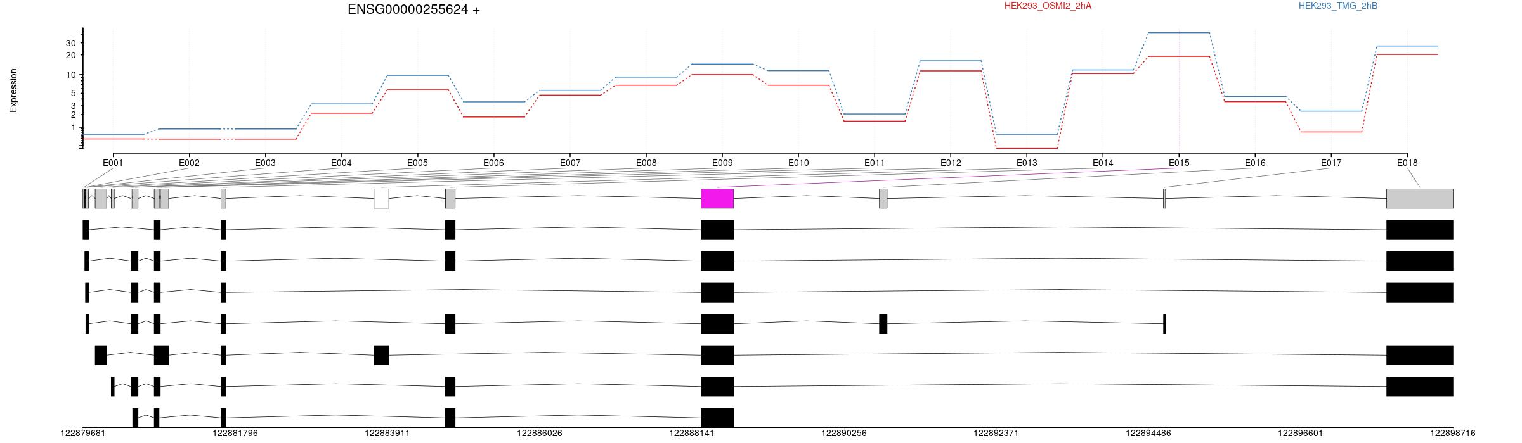Select exon label E001
This screenshot has width=1522, height=443.
113,163
